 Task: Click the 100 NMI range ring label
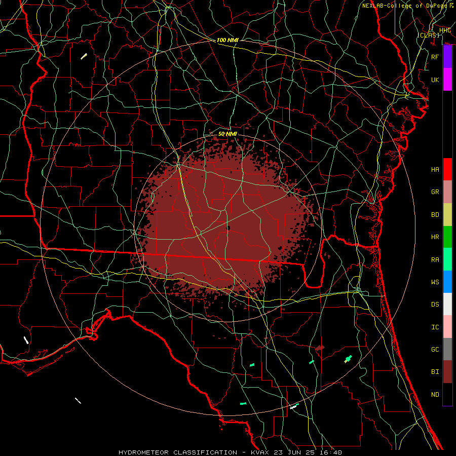point(227,40)
